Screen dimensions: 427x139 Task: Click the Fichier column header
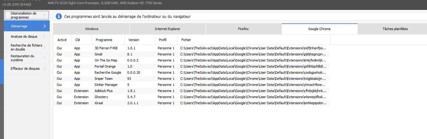pyautogui.click(x=186, y=40)
